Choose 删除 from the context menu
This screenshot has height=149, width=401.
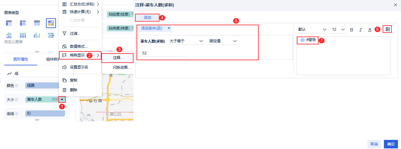[x=80, y=90]
